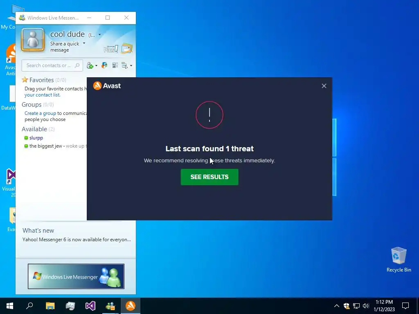Select contact slurpp
This screenshot has height=314, width=419.
click(36, 138)
